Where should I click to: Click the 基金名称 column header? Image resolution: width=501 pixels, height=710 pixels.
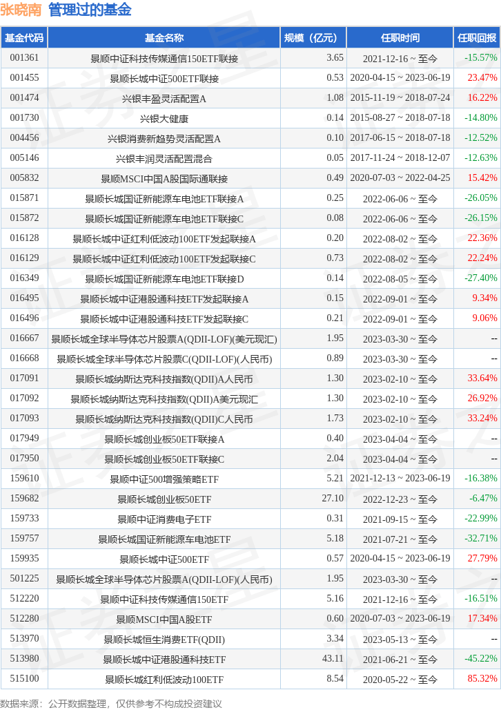coord(164,38)
